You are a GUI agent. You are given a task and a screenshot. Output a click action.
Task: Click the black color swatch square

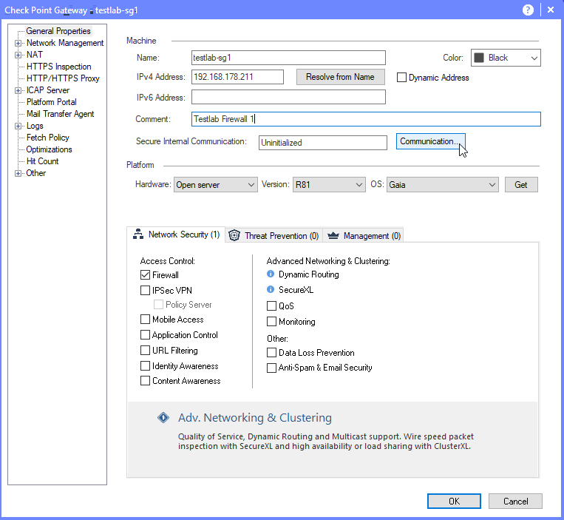click(x=479, y=58)
